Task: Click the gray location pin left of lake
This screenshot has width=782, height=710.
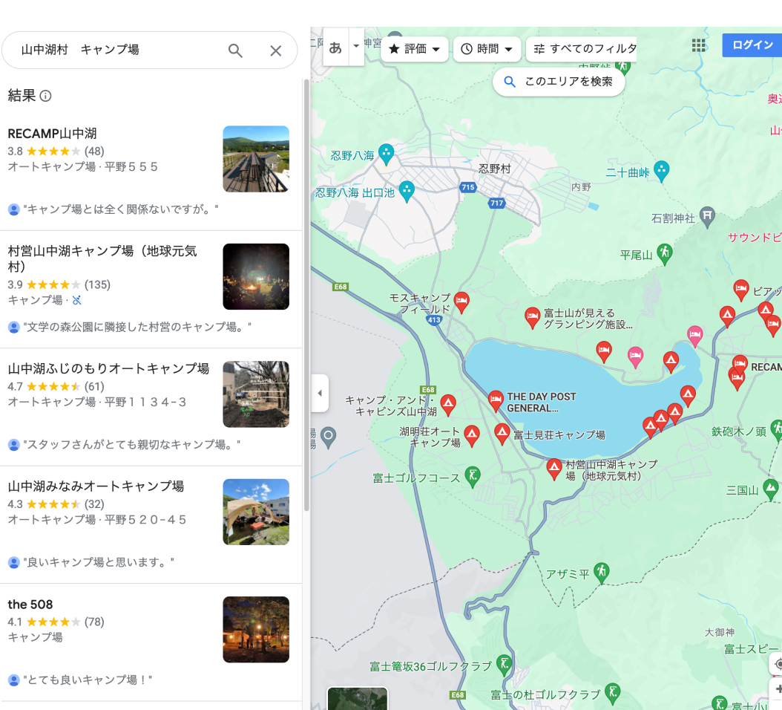Action: click(x=328, y=437)
